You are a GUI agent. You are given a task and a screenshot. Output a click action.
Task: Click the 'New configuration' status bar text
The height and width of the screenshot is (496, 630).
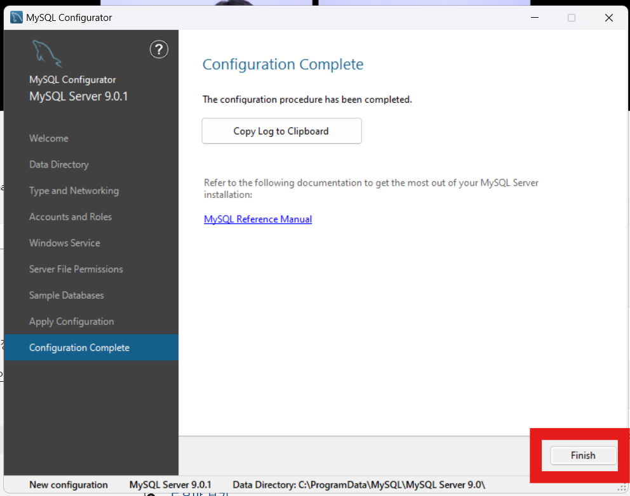coord(69,485)
